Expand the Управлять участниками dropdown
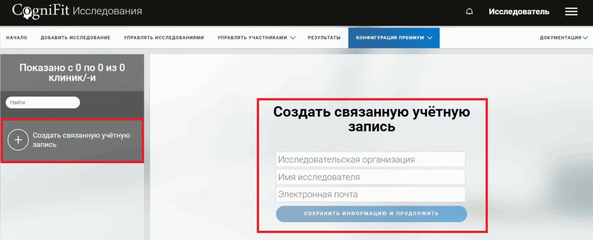Image resolution: width=593 pixels, height=240 pixels. [x=256, y=38]
